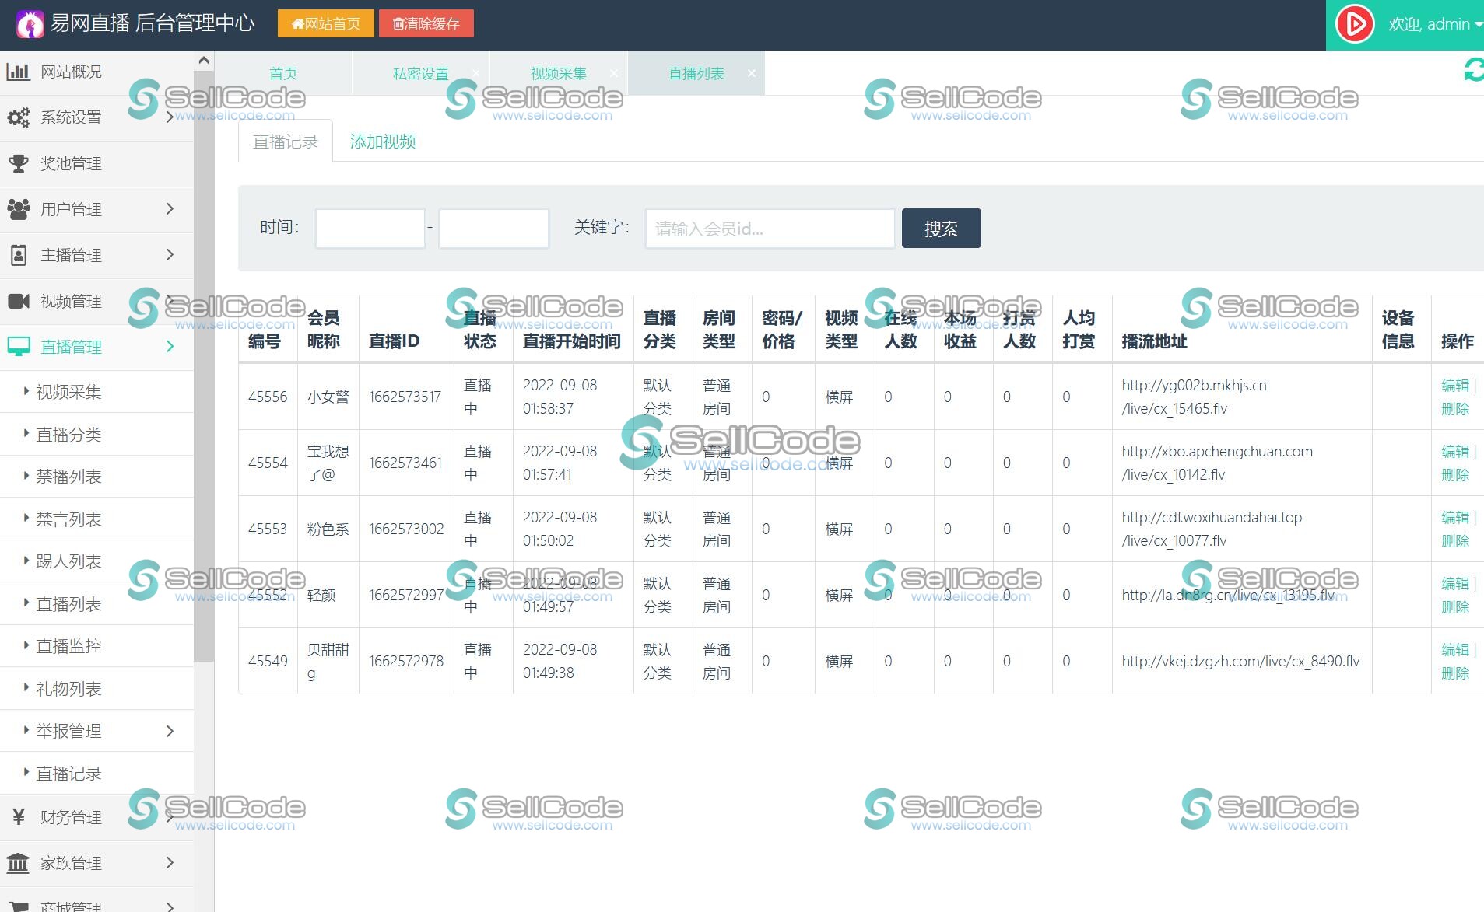Click the 直播开始时间 column header

pyautogui.click(x=571, y=341)
